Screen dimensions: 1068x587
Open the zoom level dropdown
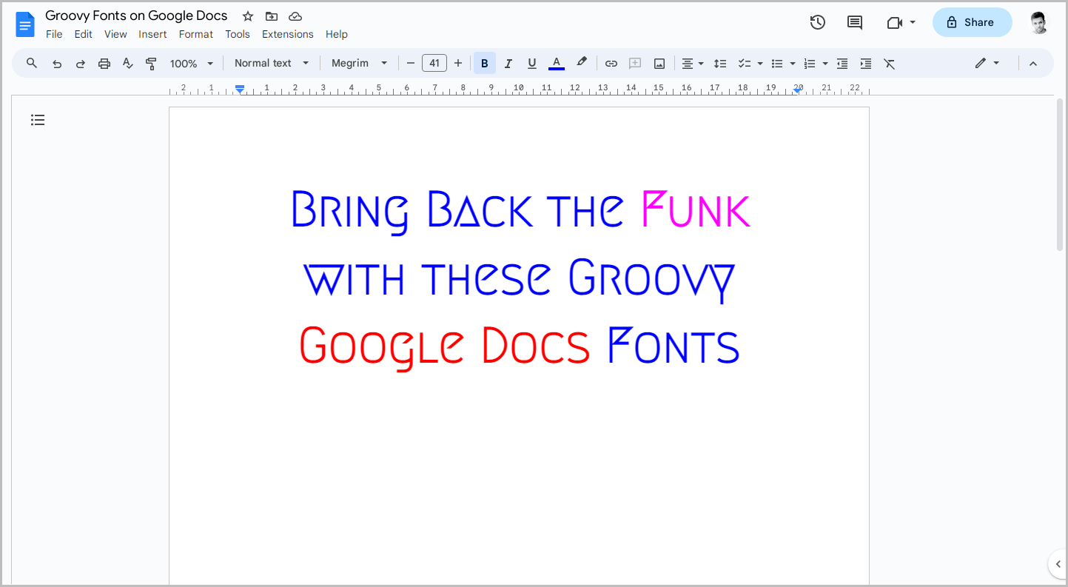tap(191, 63)
